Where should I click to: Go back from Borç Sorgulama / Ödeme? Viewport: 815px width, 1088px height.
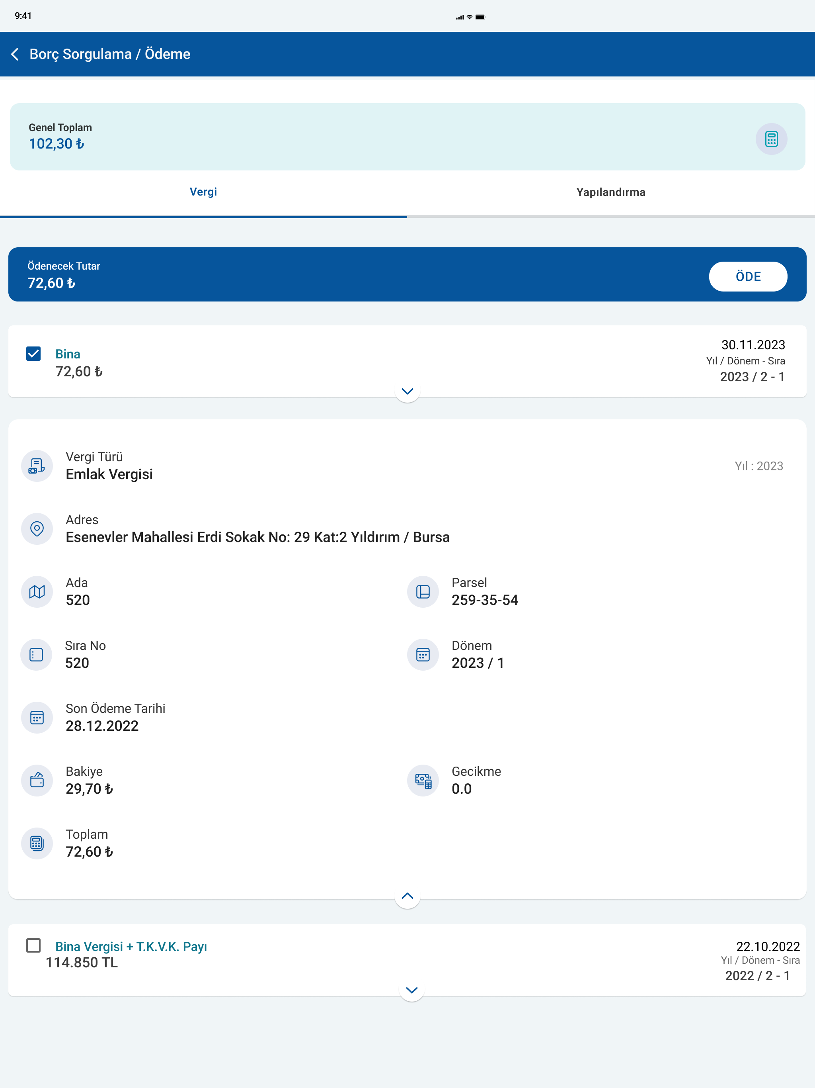15,54
